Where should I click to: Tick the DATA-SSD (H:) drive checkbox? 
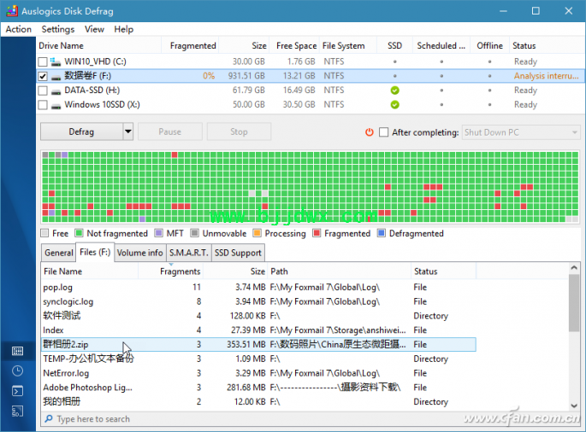tap(43, 90)
